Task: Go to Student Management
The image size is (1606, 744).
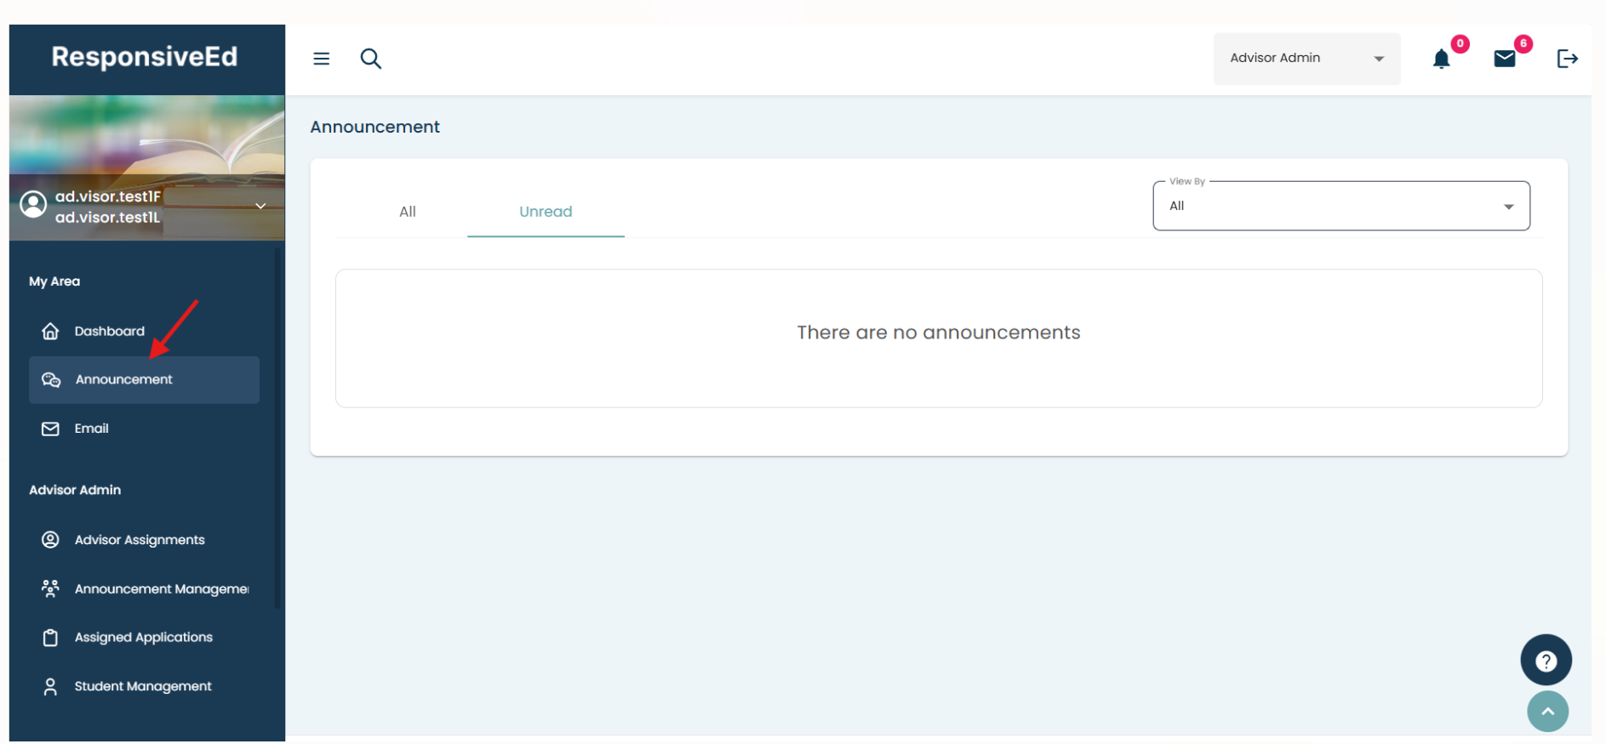Action: point(143,686)
